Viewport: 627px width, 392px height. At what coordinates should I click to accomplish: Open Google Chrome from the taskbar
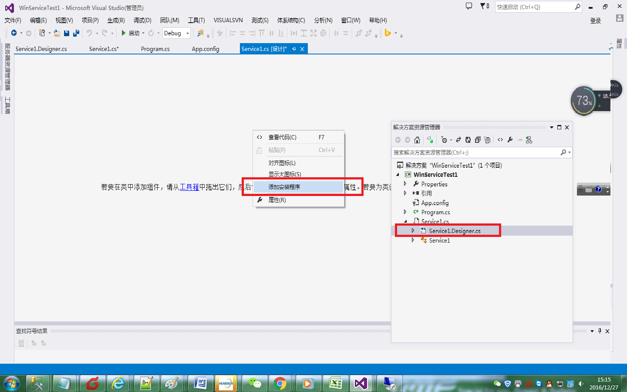coord(280,383)
